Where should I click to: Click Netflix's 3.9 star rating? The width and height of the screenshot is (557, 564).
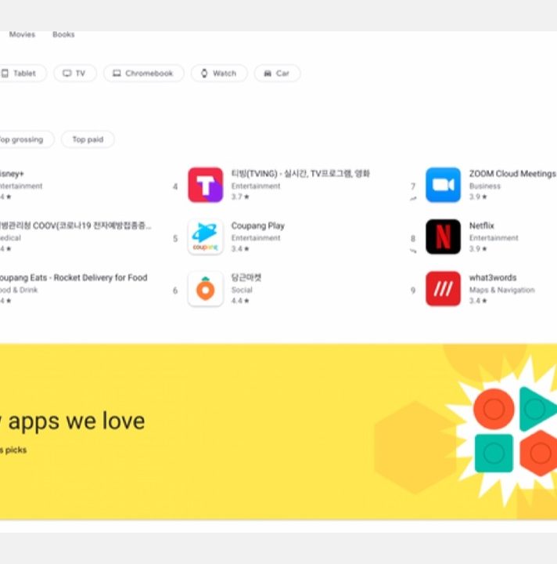[x=478, y=249]
